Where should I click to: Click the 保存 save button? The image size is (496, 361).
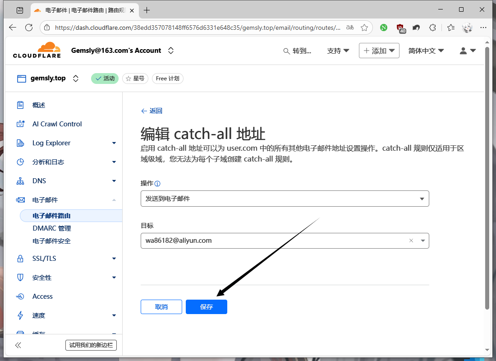[207, 307]
